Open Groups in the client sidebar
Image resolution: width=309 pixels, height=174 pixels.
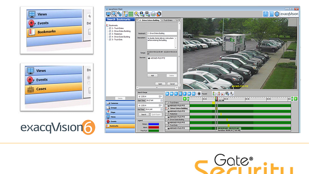(120, 108)
